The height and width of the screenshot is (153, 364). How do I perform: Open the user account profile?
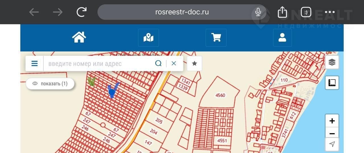point(282,38)
